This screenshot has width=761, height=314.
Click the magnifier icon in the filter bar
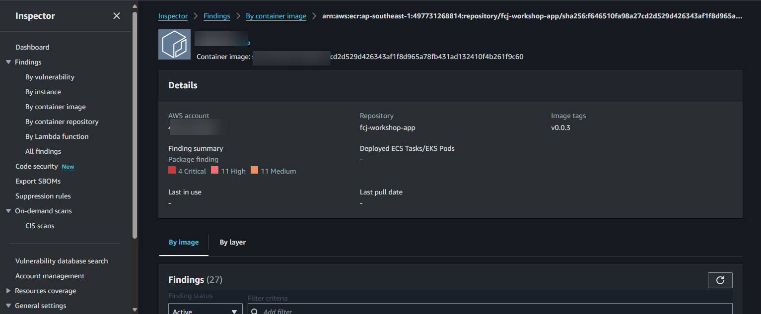pos(255,310)
